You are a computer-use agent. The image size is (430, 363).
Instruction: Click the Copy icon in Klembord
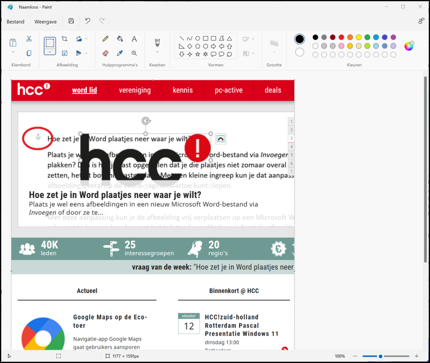click(29, 53)
